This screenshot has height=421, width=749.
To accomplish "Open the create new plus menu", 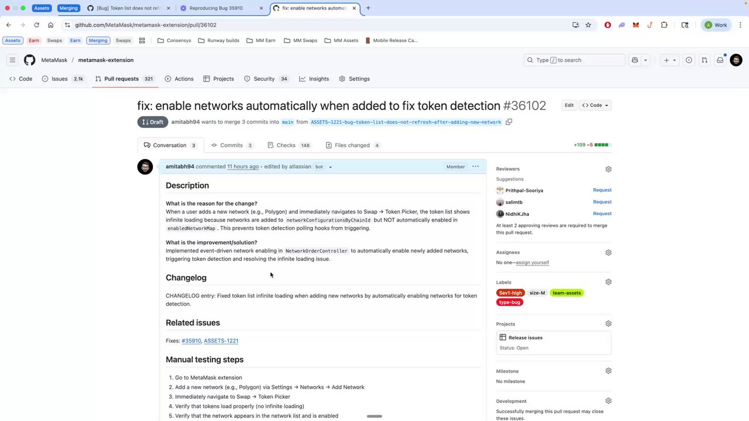I will (x=669, y=60).
